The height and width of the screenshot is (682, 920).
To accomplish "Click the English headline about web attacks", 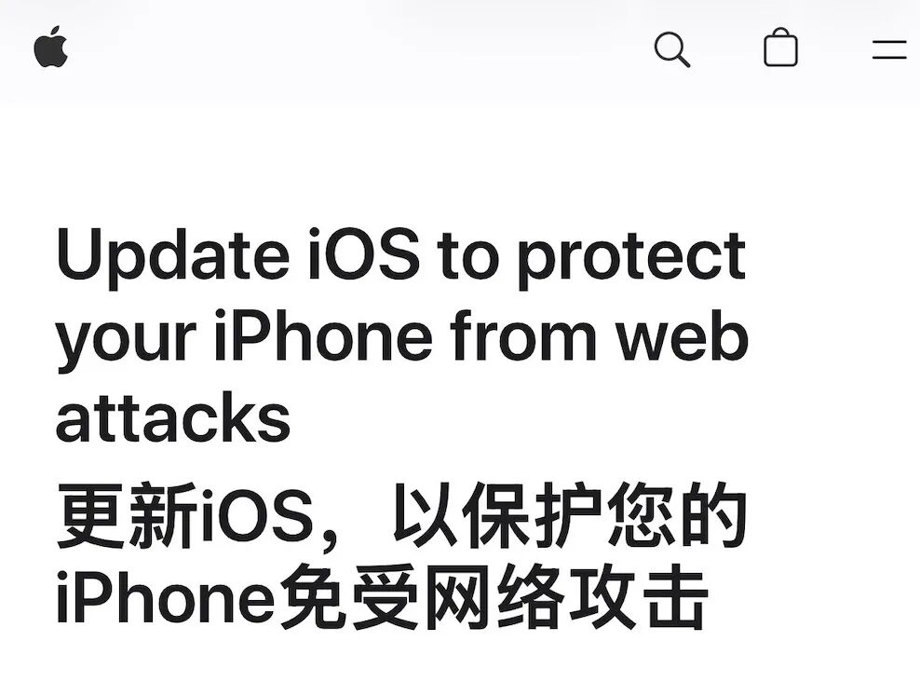I will [401, 336].
